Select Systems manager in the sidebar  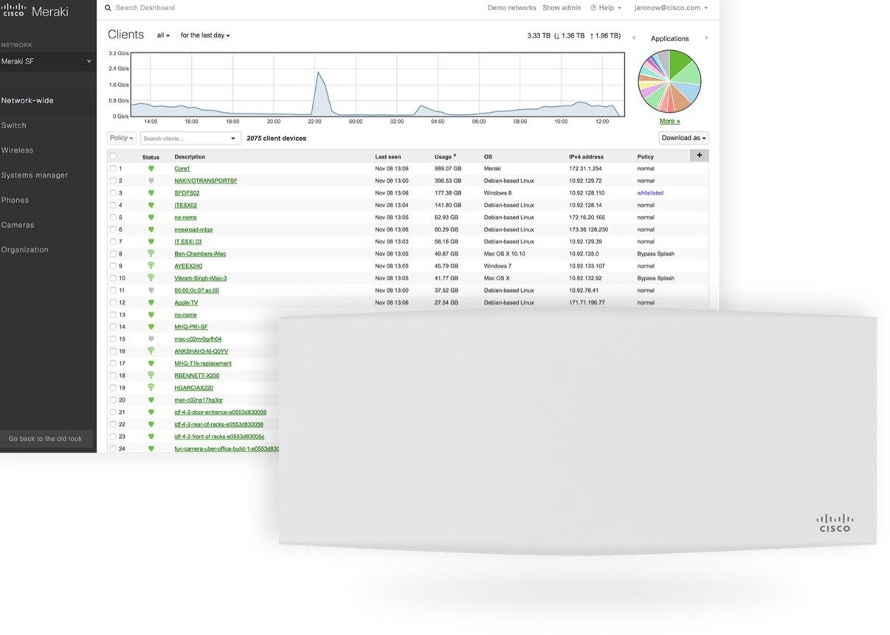tap(35, 176)
